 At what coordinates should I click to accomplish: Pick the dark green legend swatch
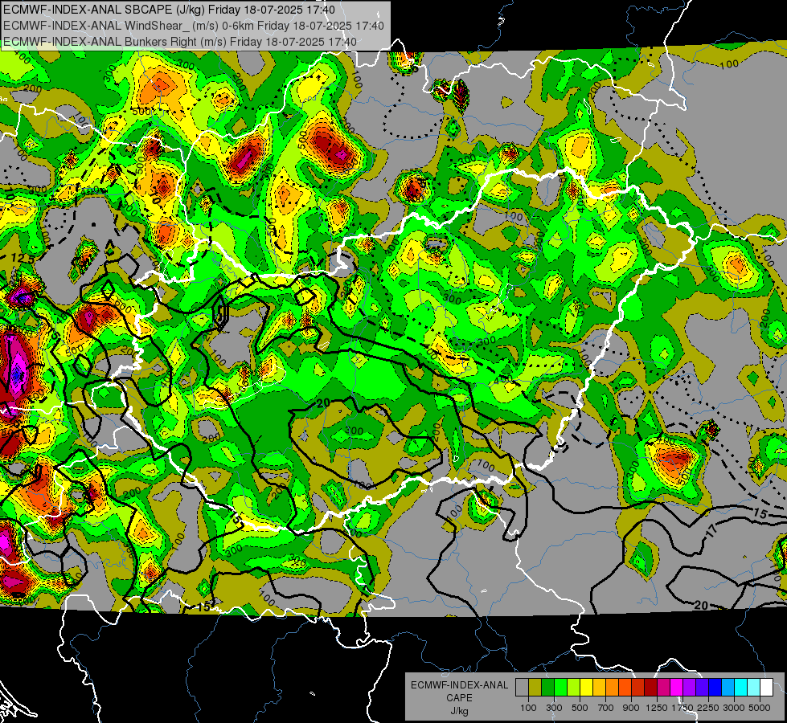(x=547, y=688)
